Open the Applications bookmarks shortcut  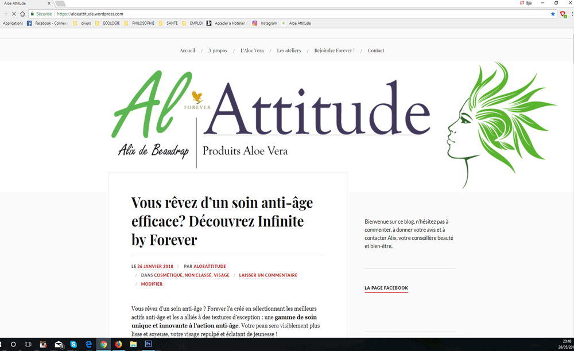pyautogui.click(x=13, y=23)
